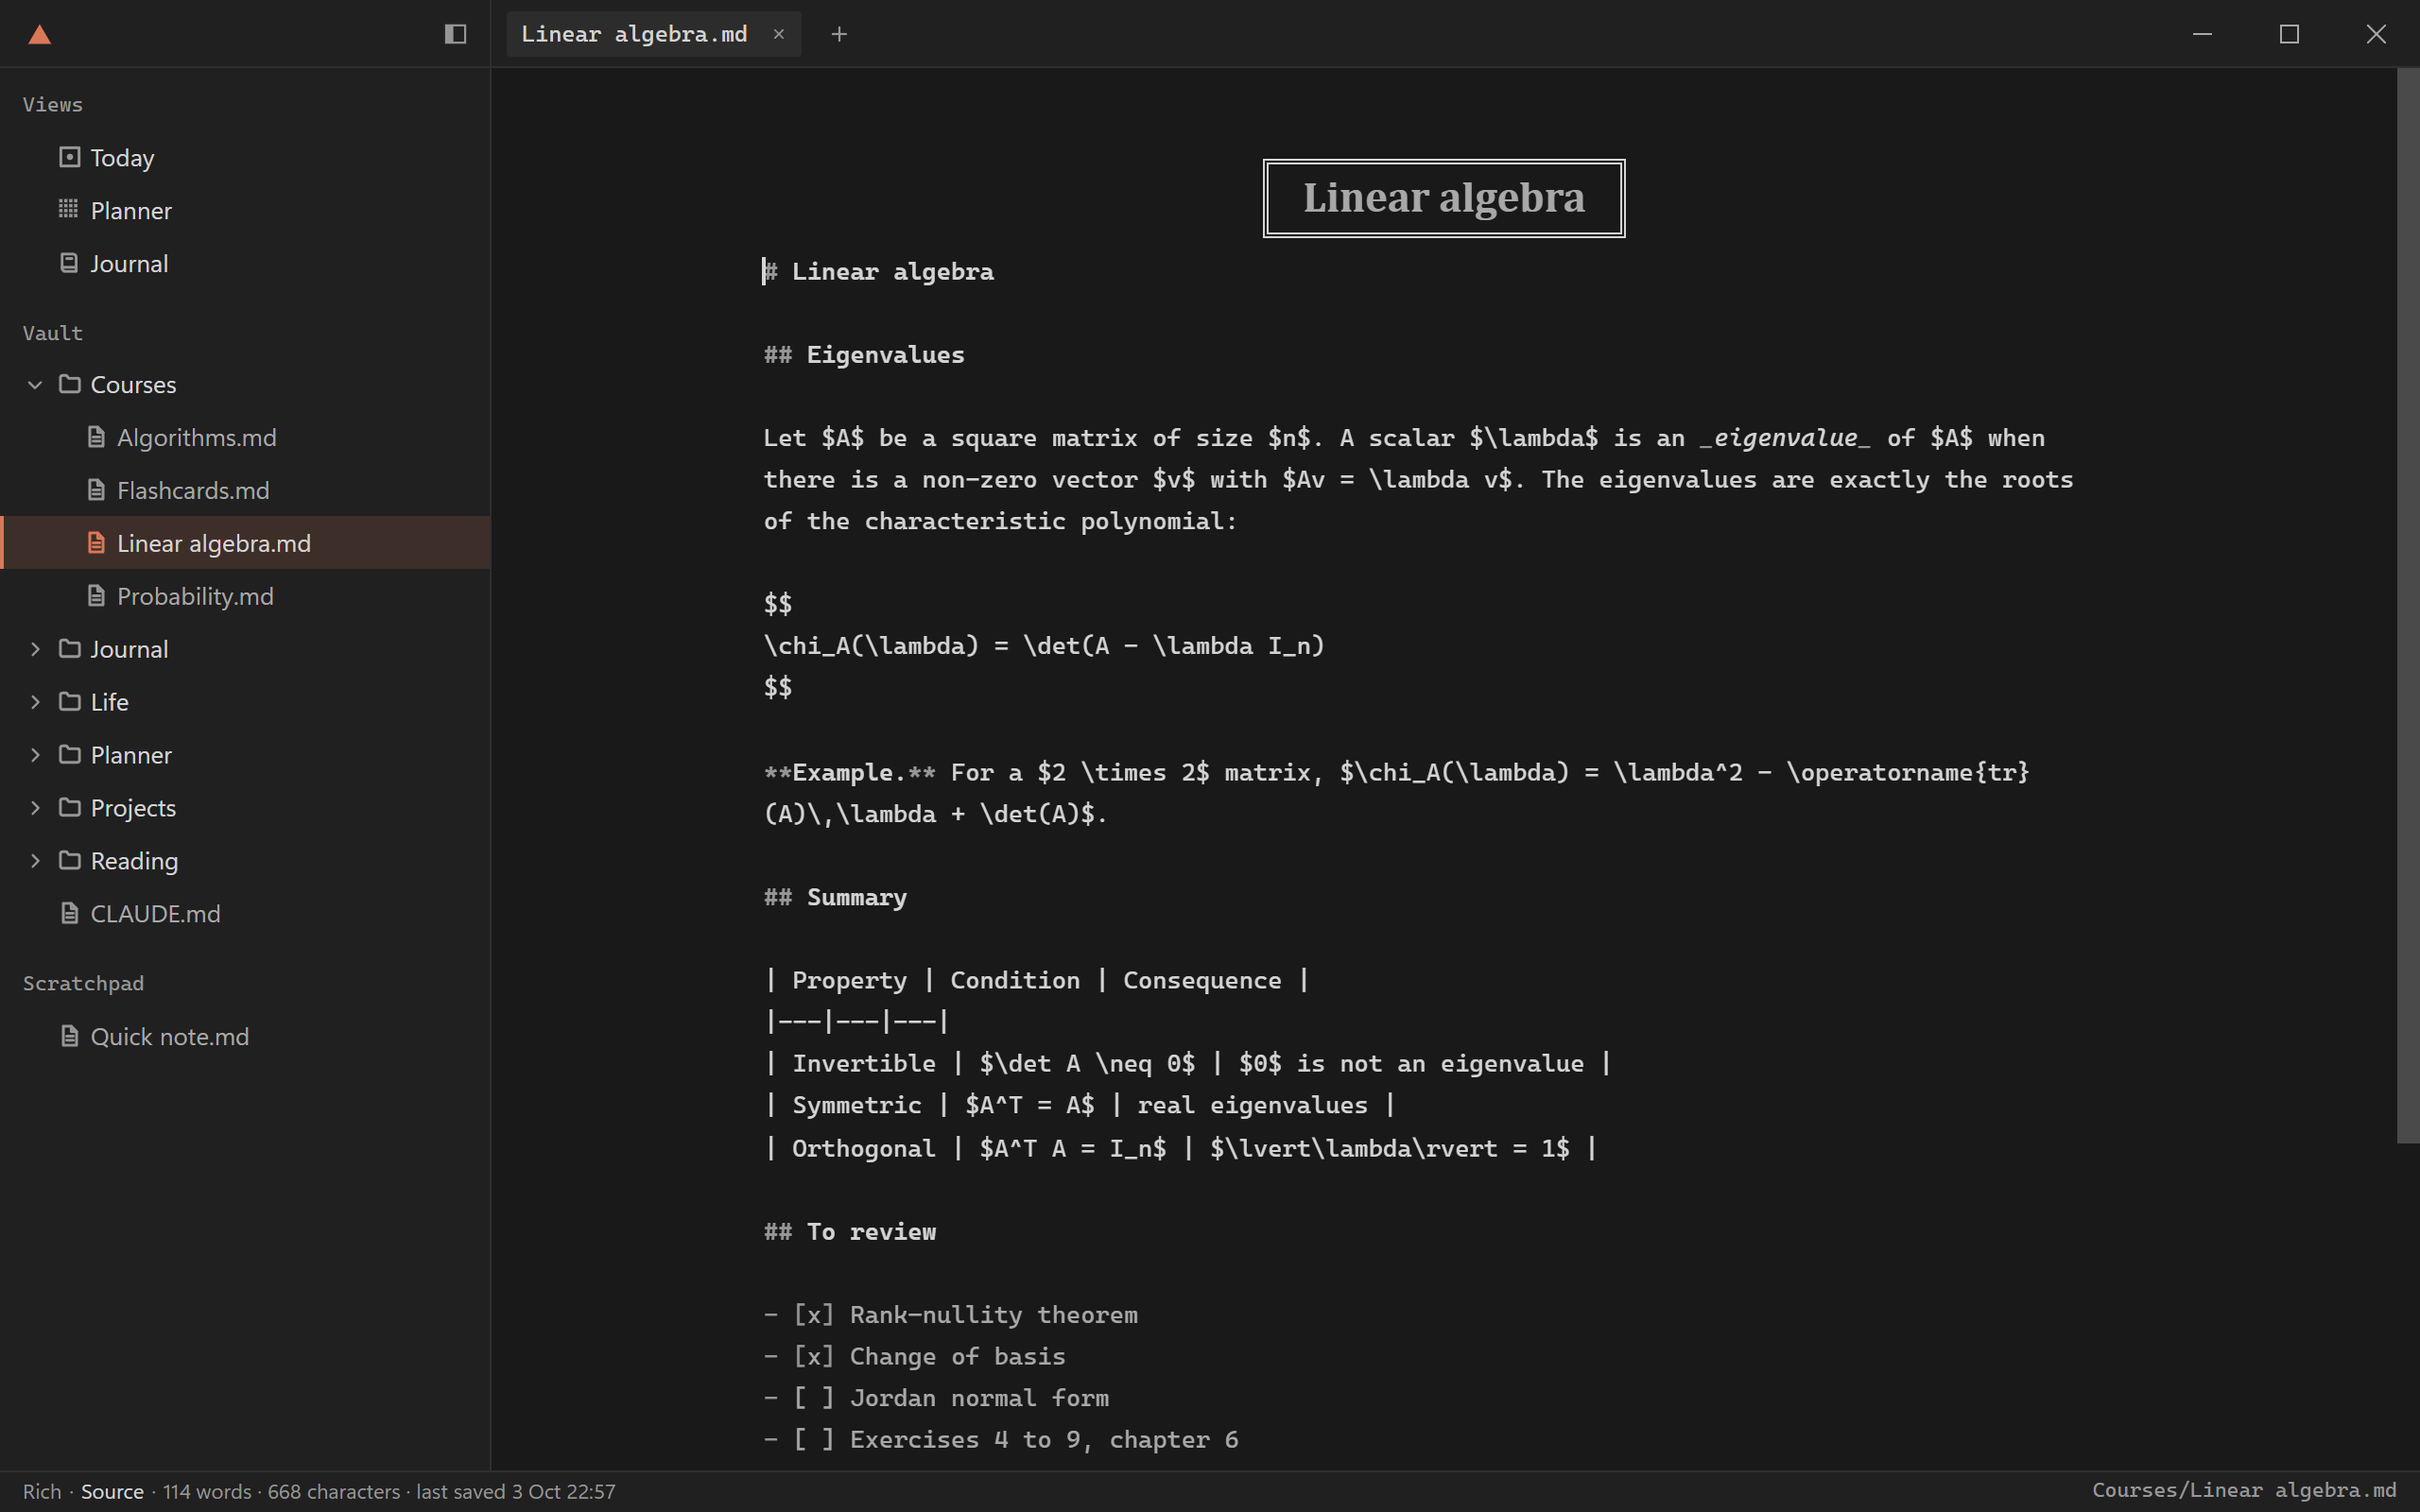Click the '114 words' status entry
The image size is (2420, 1512).
pos(207,1491)
